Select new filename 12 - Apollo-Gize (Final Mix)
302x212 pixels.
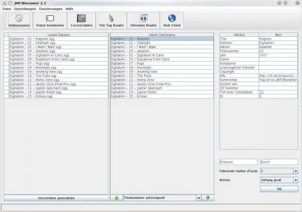(x=162, y=84)
